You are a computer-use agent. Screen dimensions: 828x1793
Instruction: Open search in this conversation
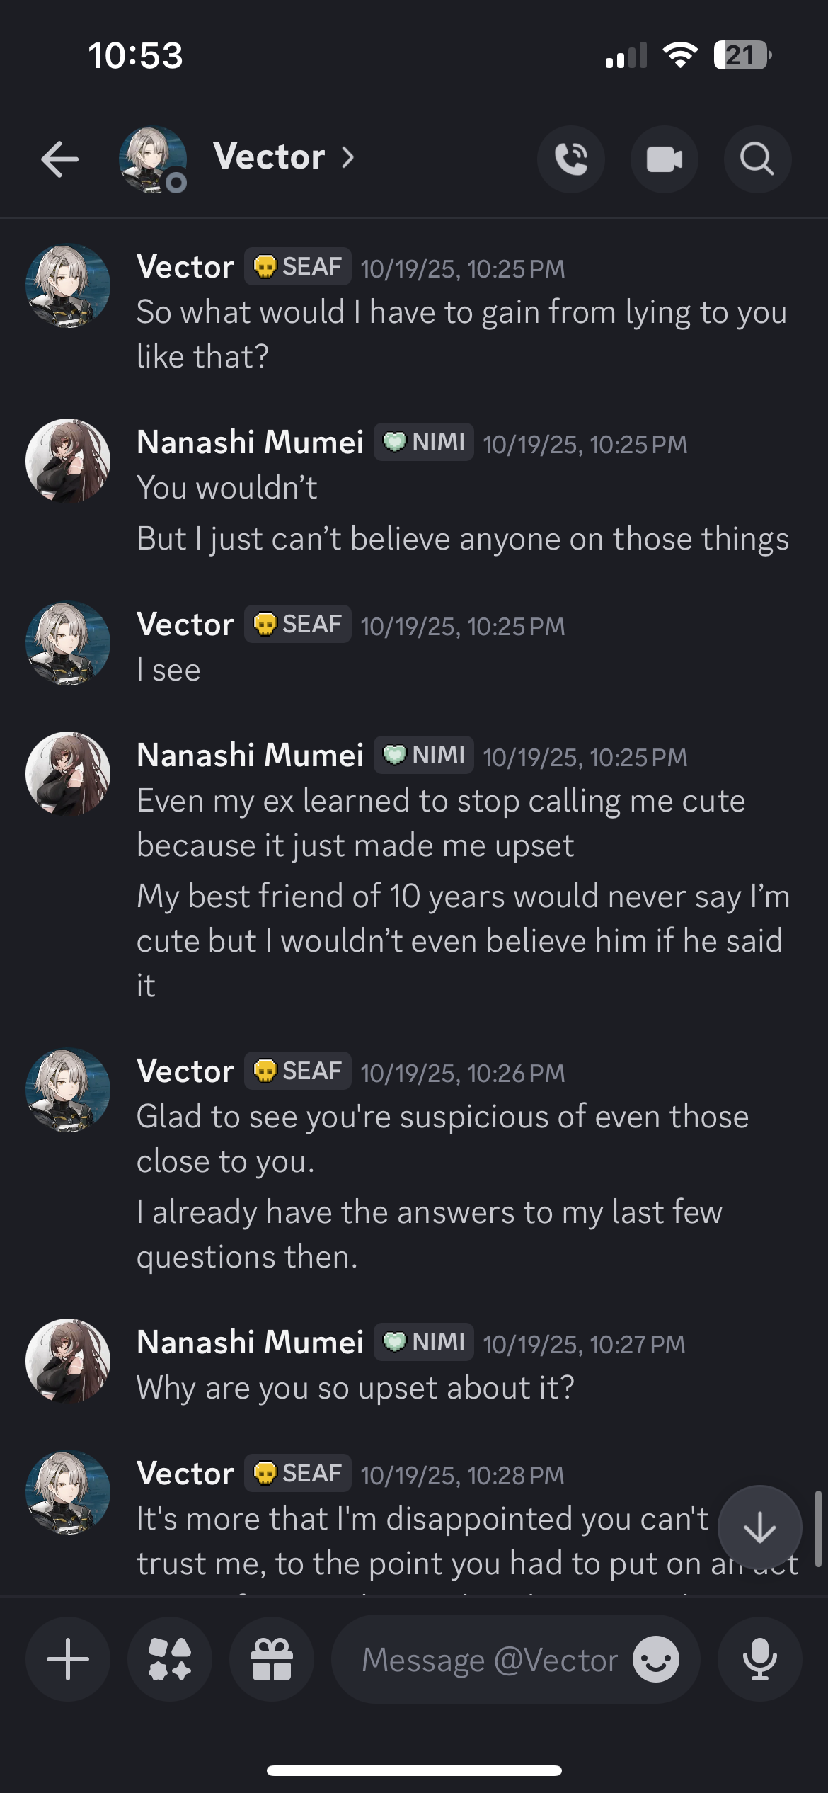(x=757, y=159)
